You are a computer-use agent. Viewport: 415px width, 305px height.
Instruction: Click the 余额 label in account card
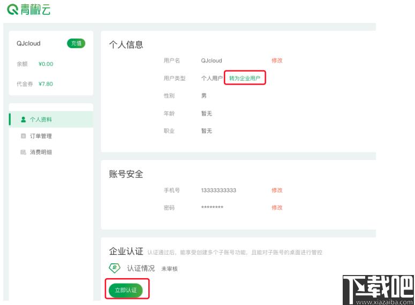22,64
